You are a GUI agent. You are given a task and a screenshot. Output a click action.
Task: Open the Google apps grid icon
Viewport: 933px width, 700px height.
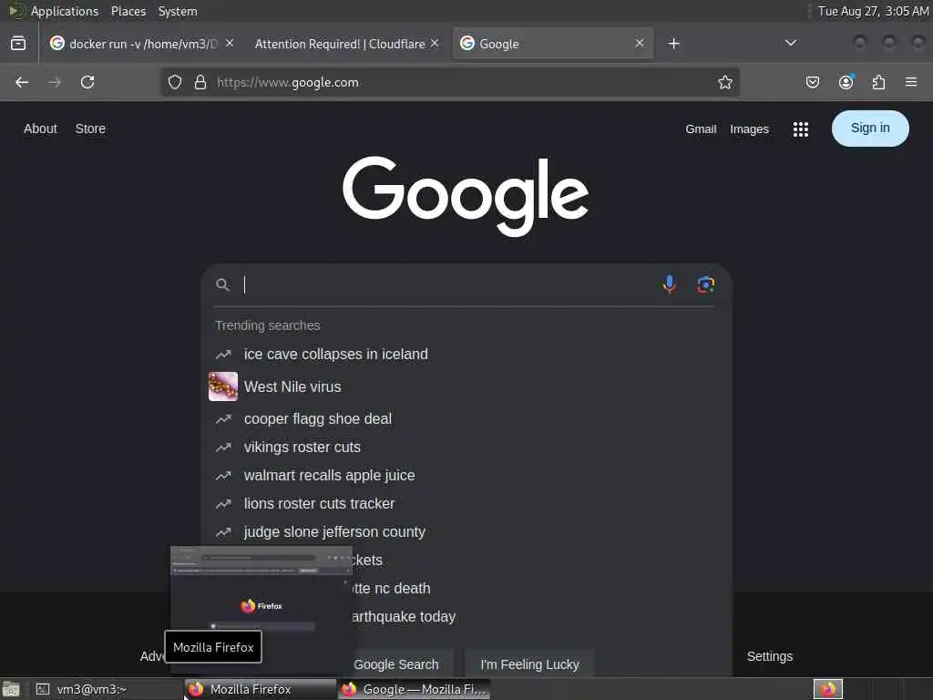pyautogui.click(x=800, y=129)
